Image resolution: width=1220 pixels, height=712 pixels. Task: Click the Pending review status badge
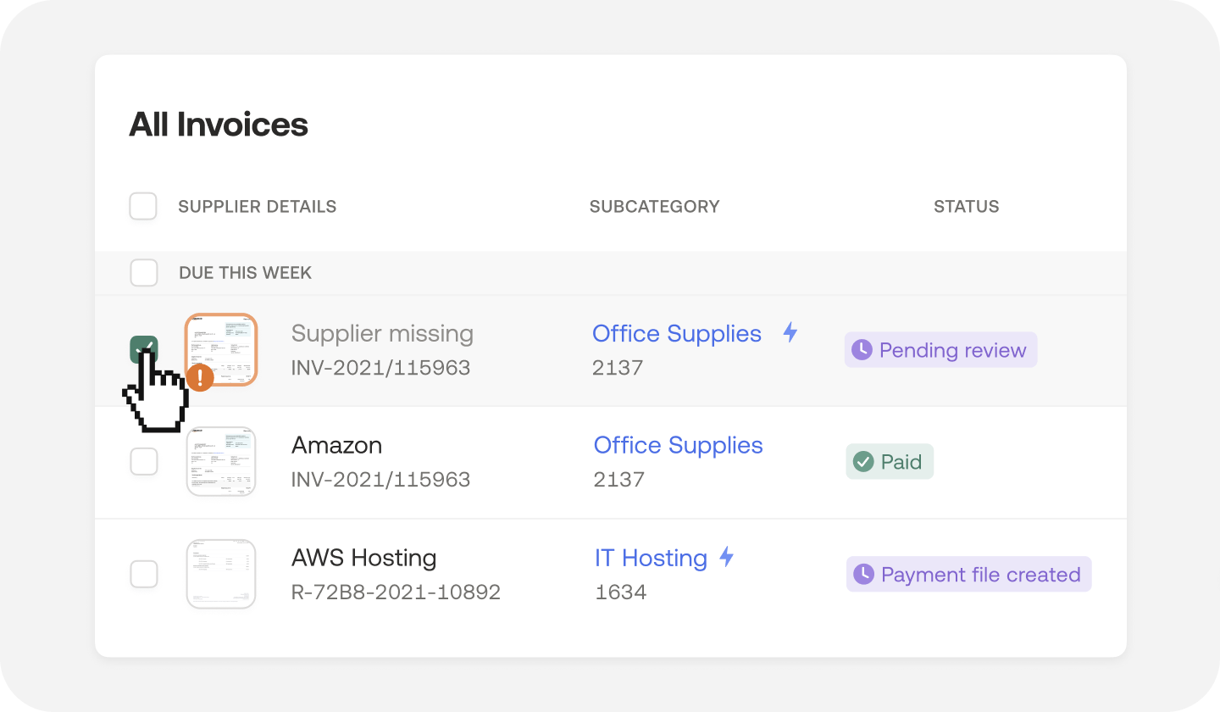tap(940, 350)
